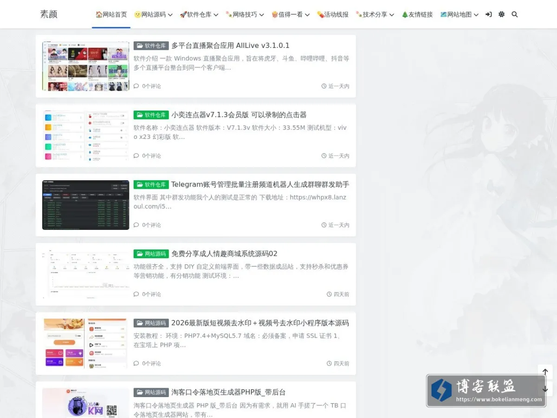Click the login arrow icon in navbar
This screenshot has width=557, height=418.
click(x=488, y=14)
